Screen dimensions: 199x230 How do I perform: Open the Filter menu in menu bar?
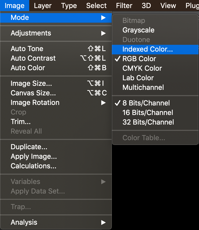(124, 6)
